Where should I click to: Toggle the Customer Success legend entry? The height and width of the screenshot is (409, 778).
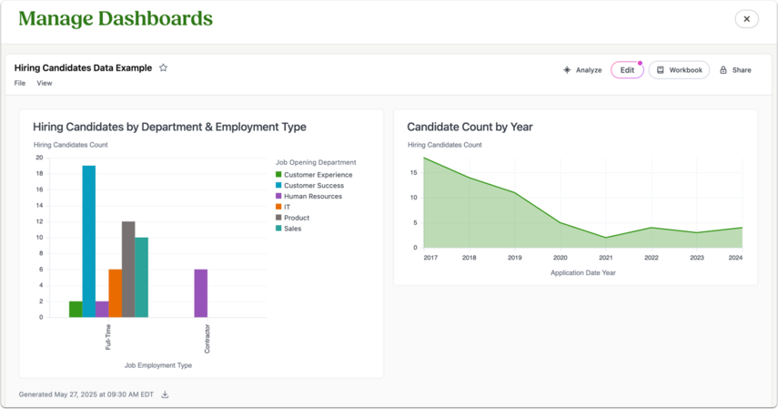(x=309, y=185)
